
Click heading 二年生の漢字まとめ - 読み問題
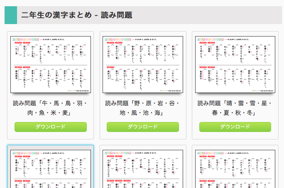tap(77, 15)
